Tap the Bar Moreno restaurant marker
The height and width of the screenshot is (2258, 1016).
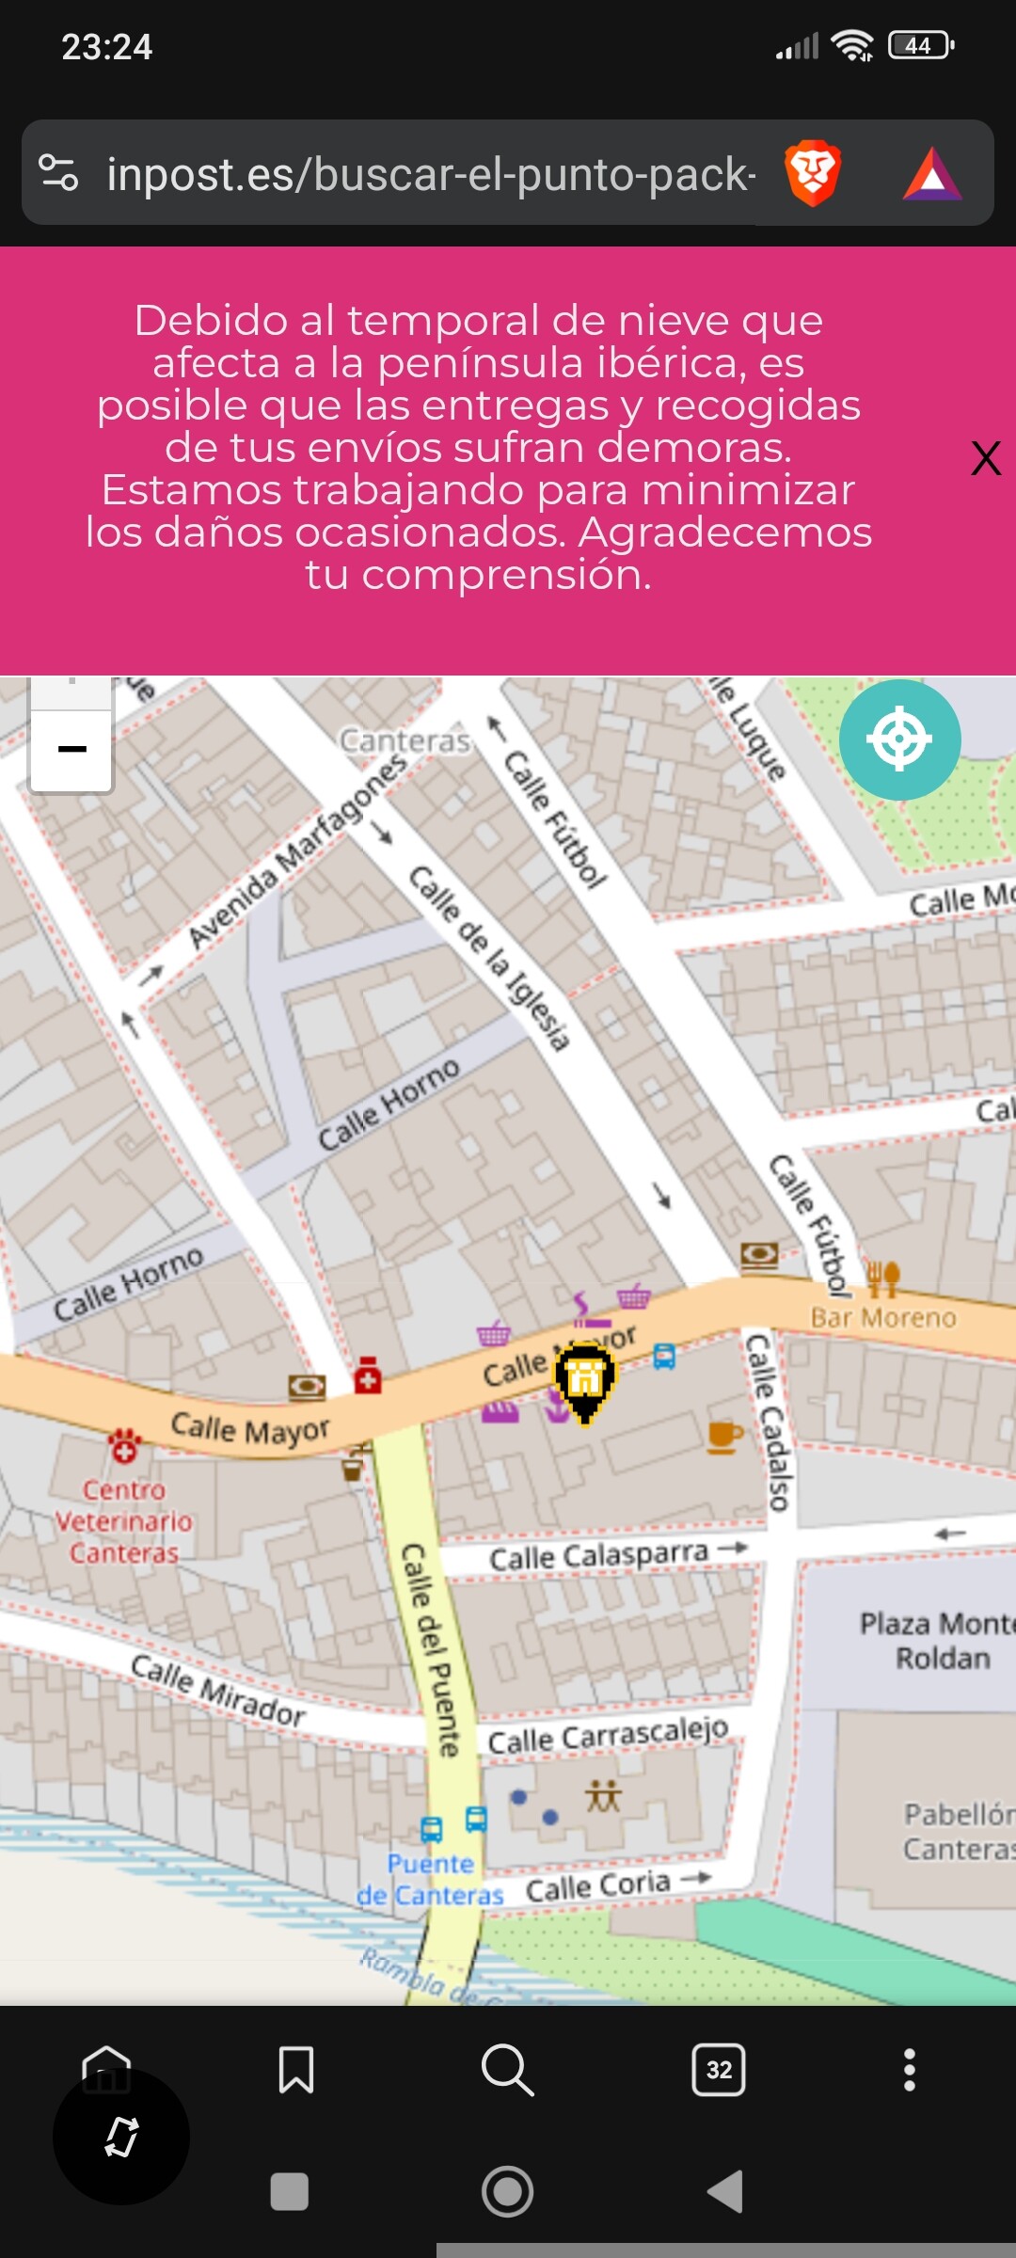[882, 1279]
